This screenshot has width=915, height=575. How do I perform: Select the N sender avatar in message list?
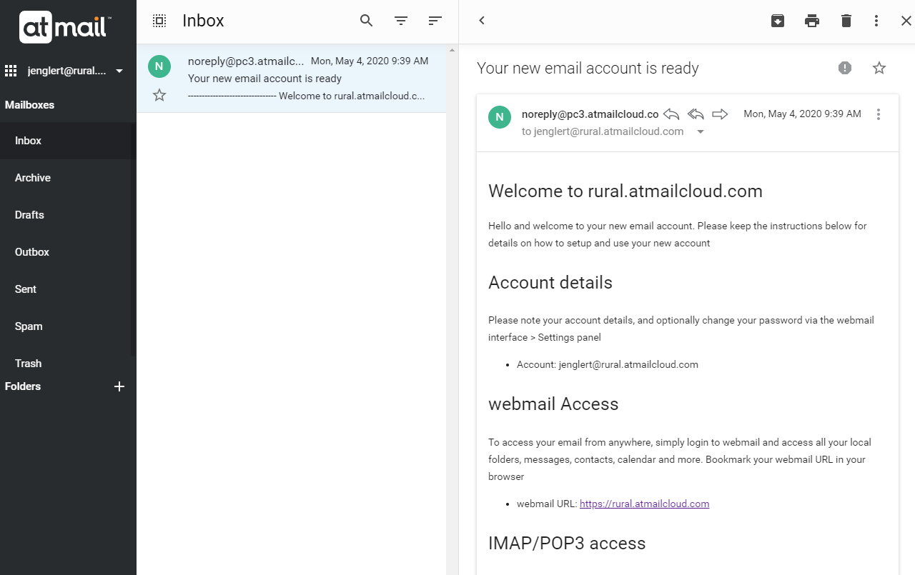(159, 66)
